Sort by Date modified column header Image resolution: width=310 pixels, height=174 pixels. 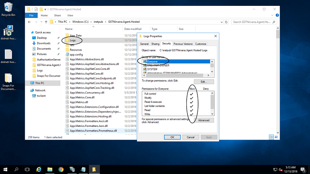pos(133,29)
